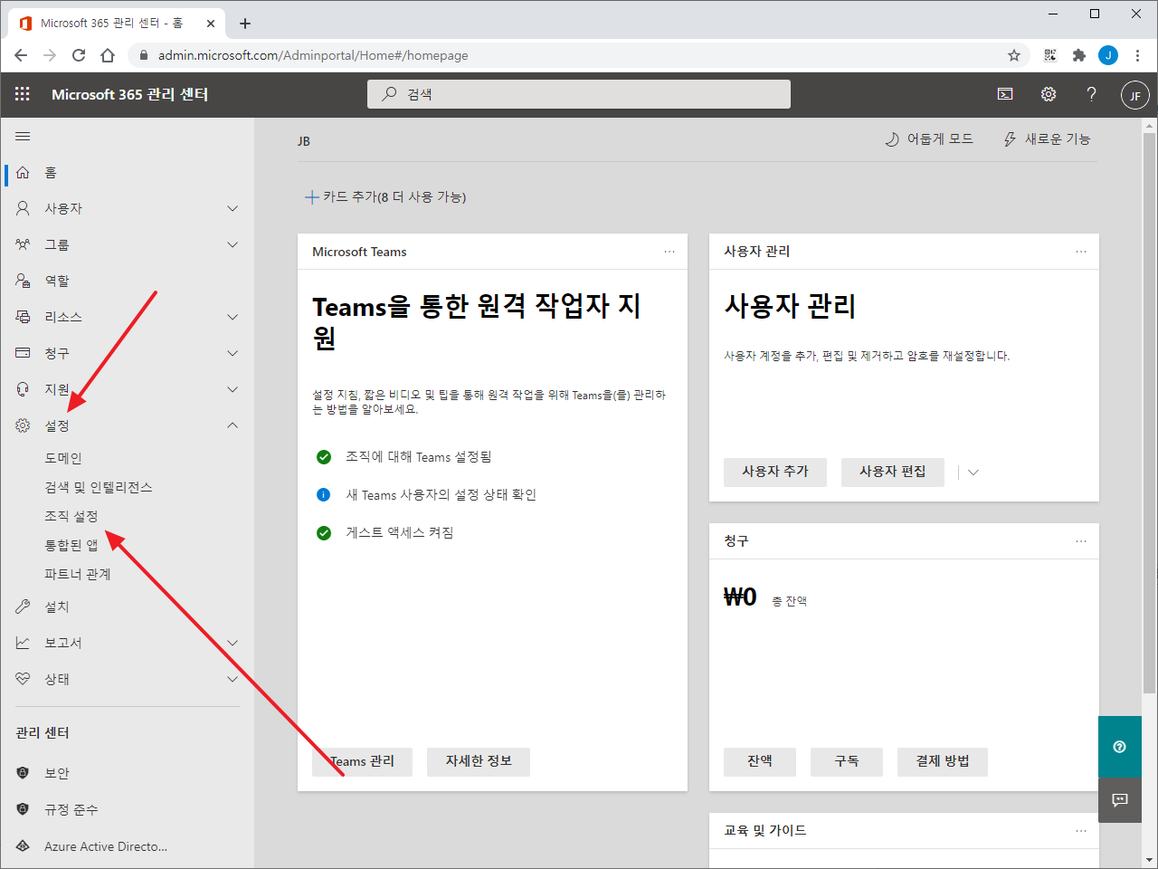
Task: Expand the 청구 menu chevron
Action: point(233,353)
